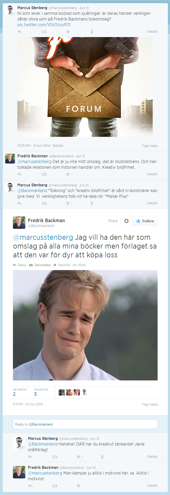This screenshot has width=170, height=495.
Task: Retweet Marcus Stenberg's book cover tweet
Action: (x=44, y=32)
